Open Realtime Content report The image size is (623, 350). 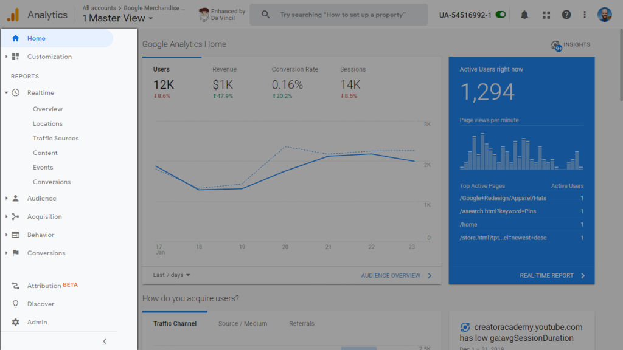[x=45, y=153]
